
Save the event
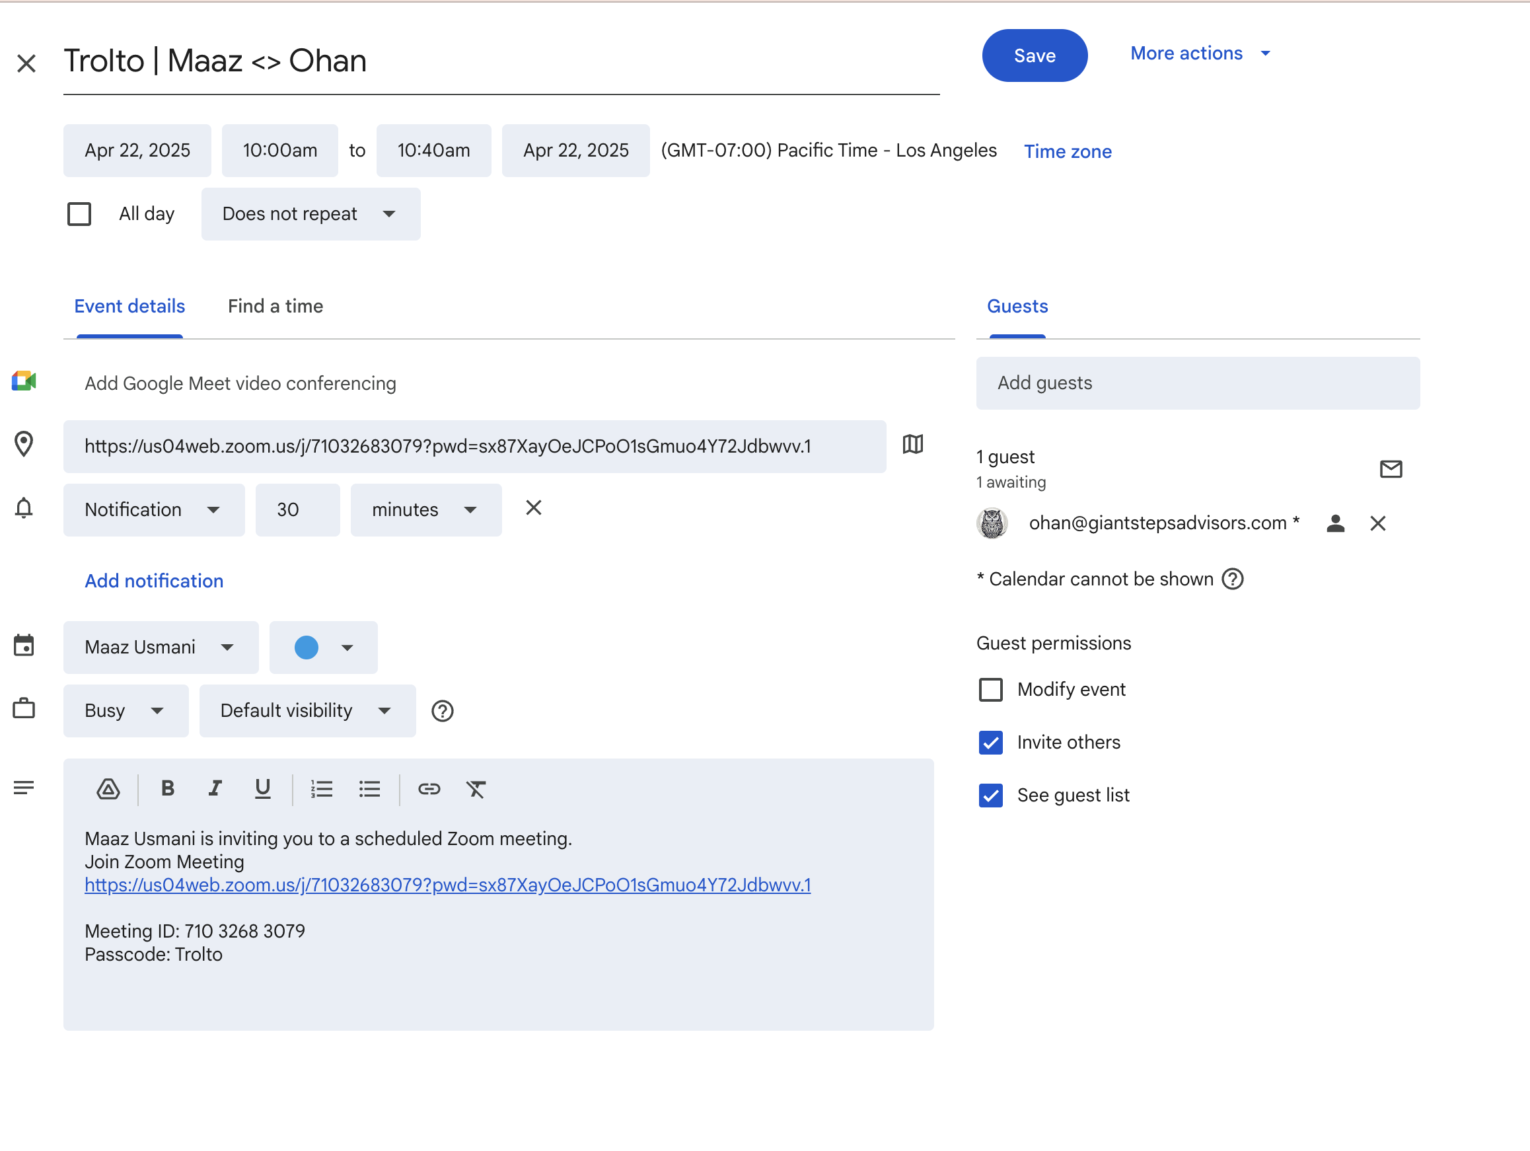[1034, 56]
